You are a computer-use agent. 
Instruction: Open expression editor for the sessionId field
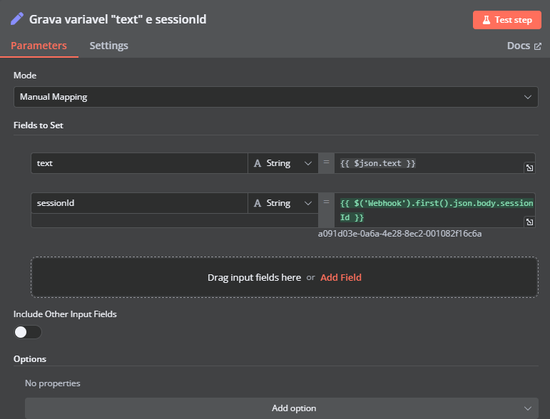click(529, 222)
